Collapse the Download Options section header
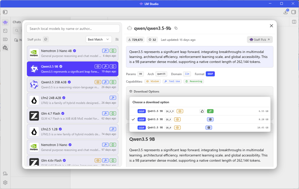The image size is (299, 189). [147, 91]
